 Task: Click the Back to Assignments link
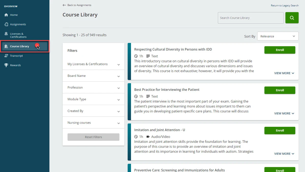(77, 5)
